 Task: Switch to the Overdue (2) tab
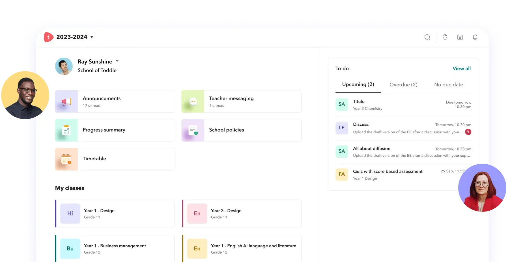tap(403, 85)
